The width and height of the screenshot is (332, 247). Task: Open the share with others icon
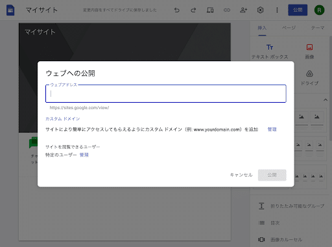click(244, 10)
